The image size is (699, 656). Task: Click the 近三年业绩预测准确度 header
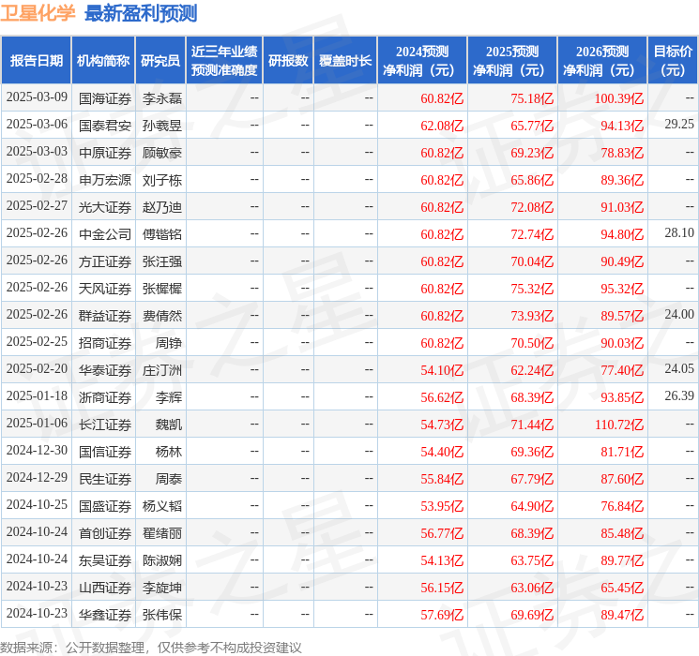[224, 61]
